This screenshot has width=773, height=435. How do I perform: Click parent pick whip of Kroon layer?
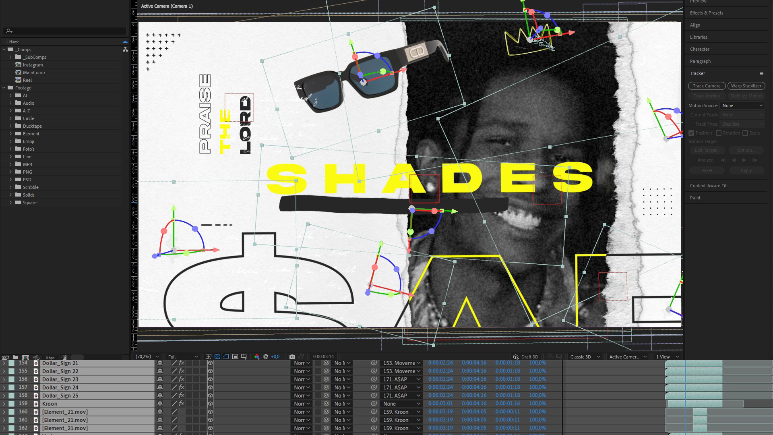point(374,404)
